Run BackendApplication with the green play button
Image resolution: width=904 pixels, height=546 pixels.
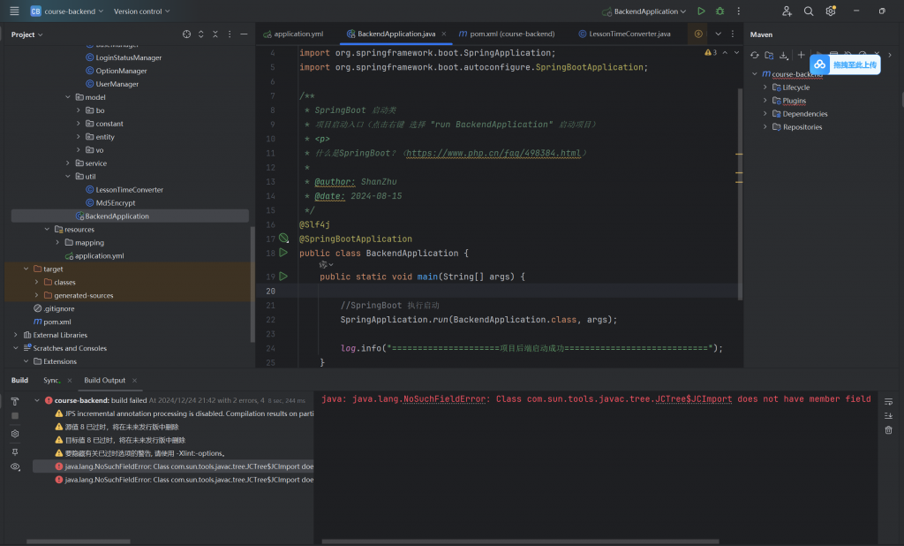[x=701, y=11]
